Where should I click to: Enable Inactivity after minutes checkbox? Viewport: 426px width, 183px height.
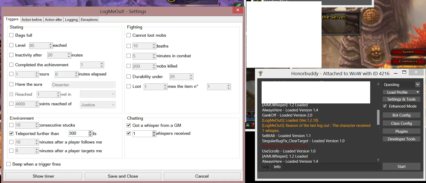11,55
